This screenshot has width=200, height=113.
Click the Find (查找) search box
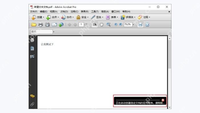pyautogui.click(x=42, y=32)
